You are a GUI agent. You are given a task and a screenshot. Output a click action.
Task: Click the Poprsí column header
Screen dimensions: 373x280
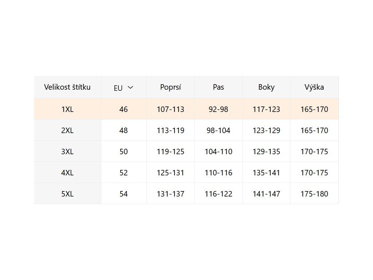coord(170,87)
